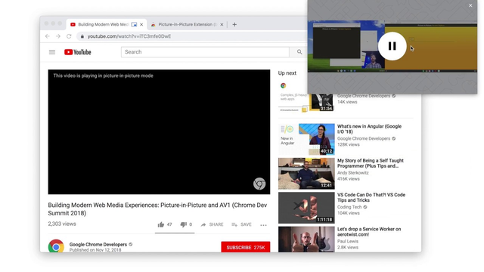Click the black video player area
This screenshot has width=484, height=272.
point(159,131)
